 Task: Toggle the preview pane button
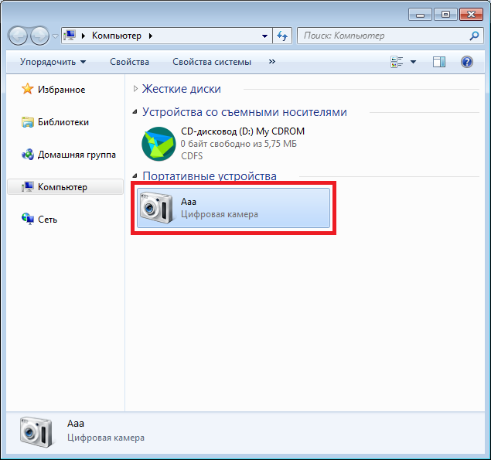[x=439, y=62]
